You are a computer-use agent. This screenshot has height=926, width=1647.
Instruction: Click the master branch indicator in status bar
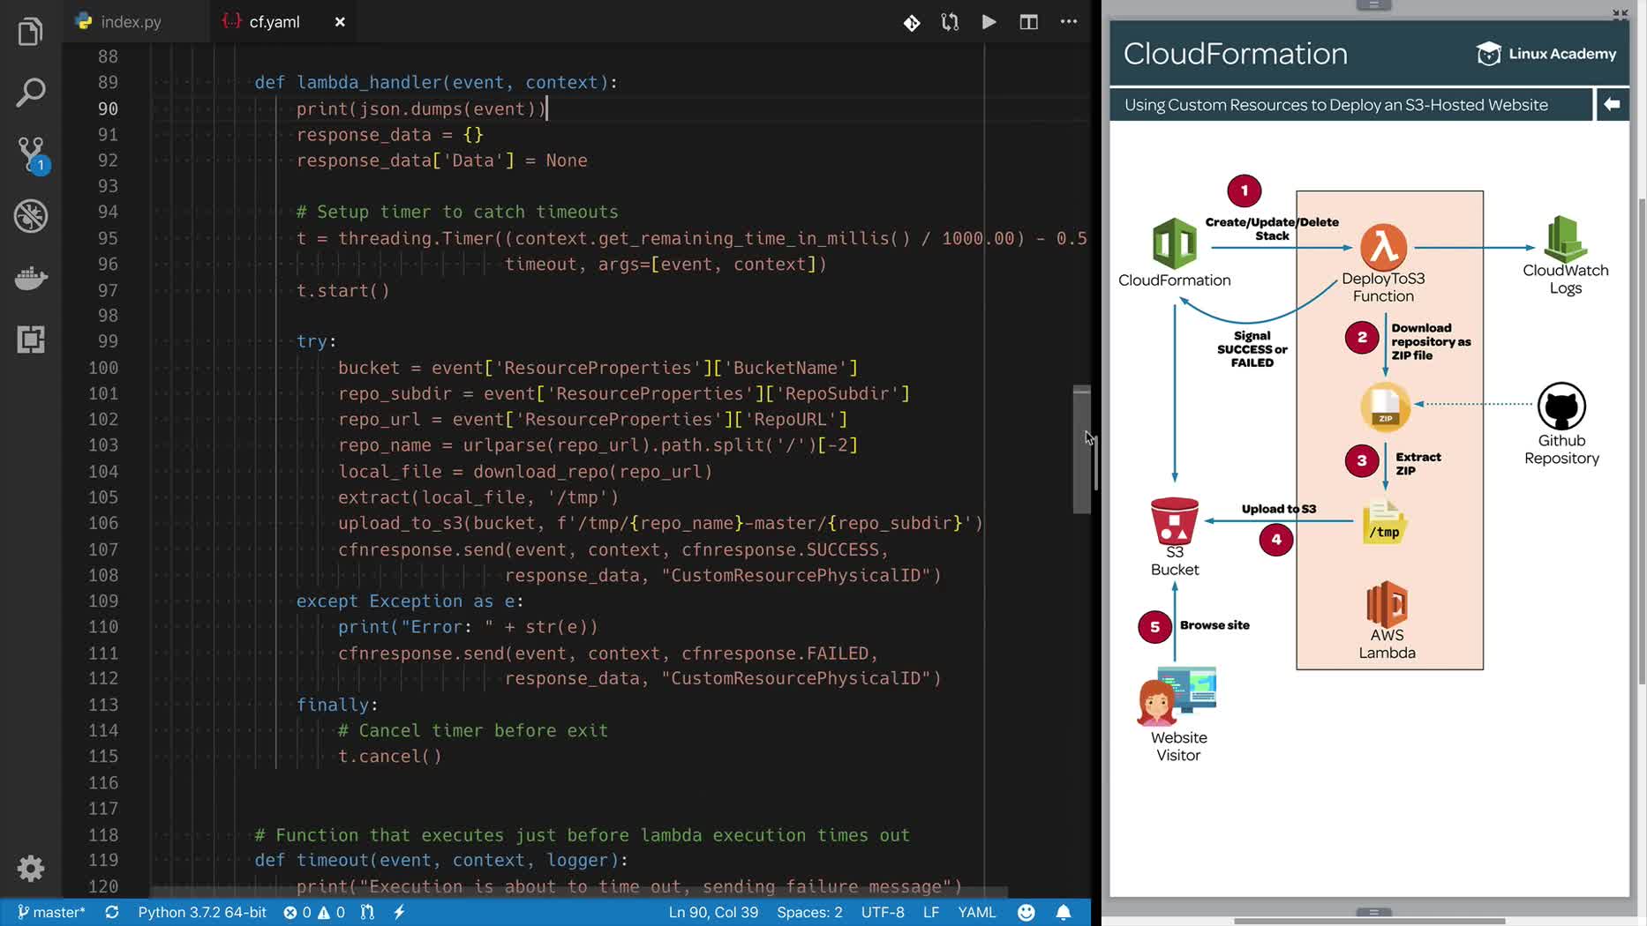click(x=51, y=912)
